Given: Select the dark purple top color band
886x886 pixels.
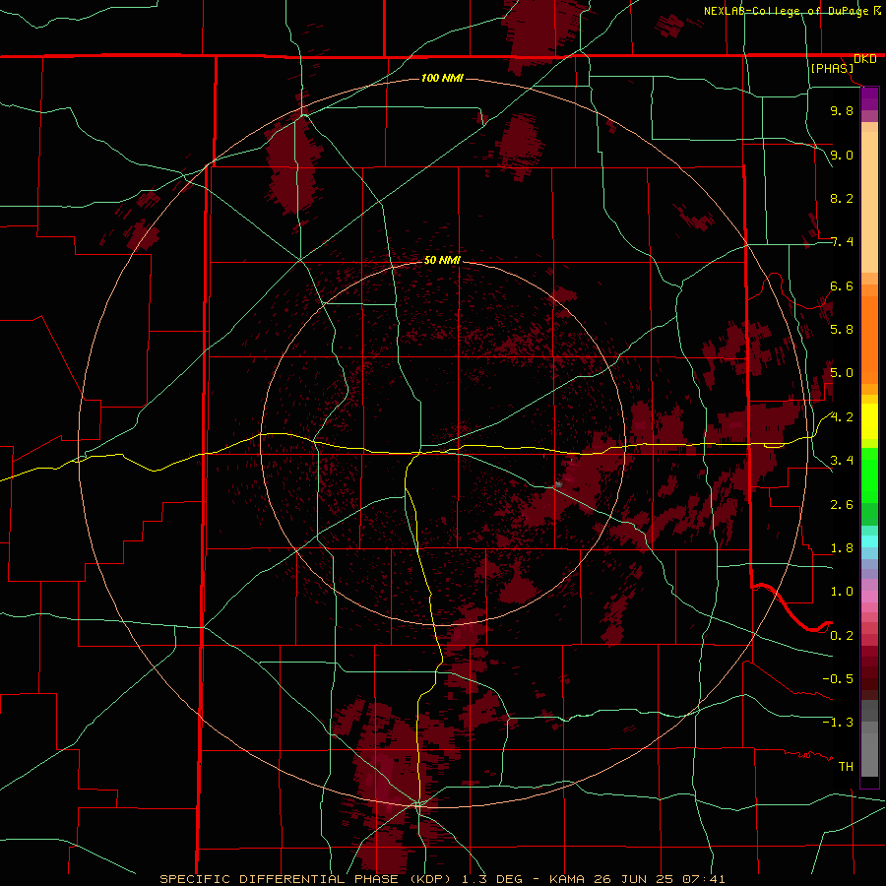Looking at the screenshot, I should click(x=869, y=98).
